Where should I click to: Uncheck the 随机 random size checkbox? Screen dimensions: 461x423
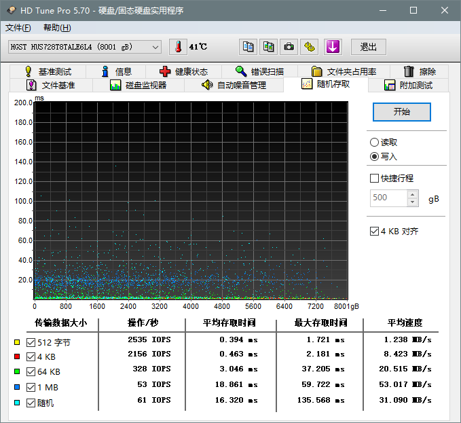point(31,403)
